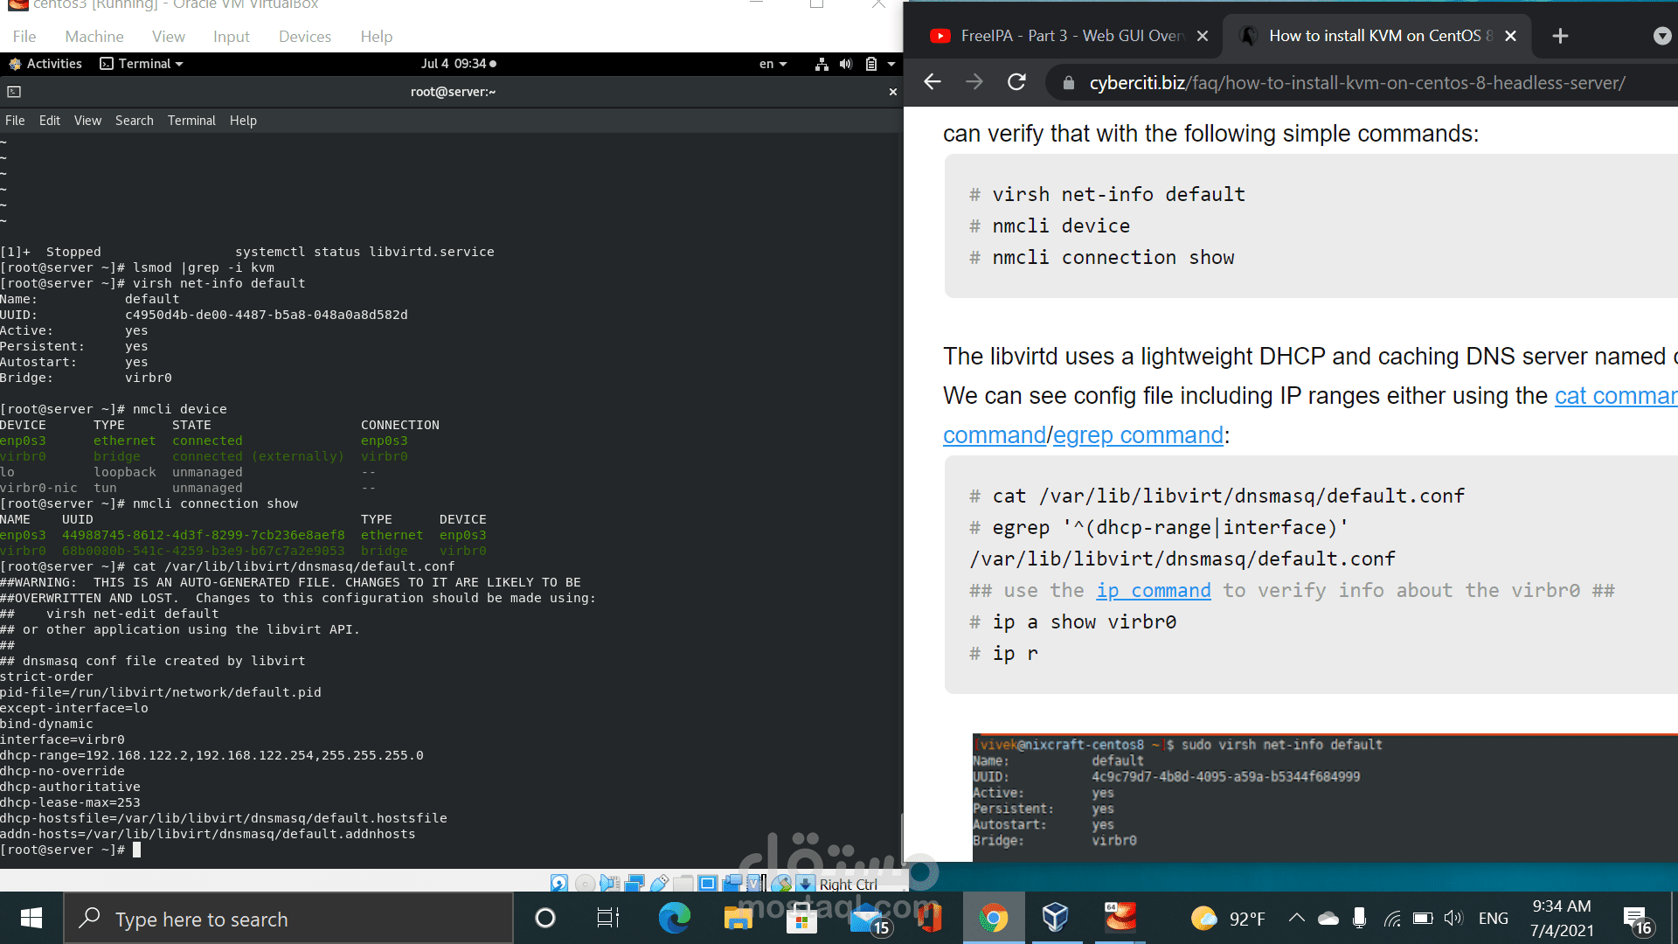This screenshot has width=1678, height=944.
Task: Reload the Chrome page
Action: [1016, 82]
